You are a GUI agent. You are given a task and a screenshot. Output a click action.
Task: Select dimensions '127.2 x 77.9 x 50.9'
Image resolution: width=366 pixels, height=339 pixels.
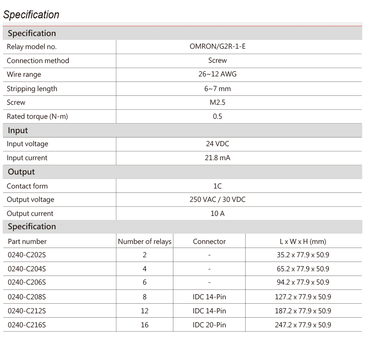click(303, 297)
